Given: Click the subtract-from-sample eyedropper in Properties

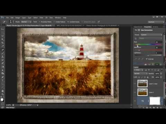Looking at the screenshot, I should click(x=142, y=59).
